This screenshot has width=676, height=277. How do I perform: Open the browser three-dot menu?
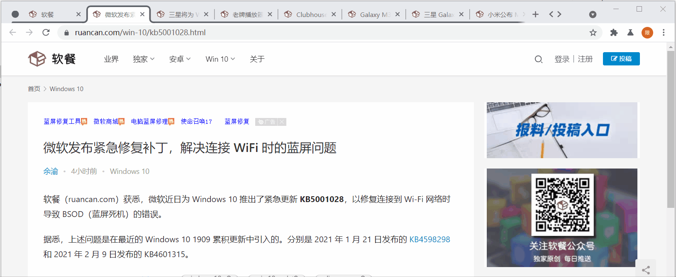[x=664, y=32]
